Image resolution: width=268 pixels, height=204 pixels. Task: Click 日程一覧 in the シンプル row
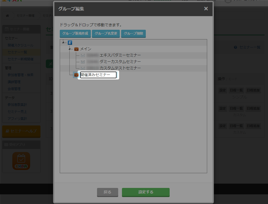tap(236, 90)
